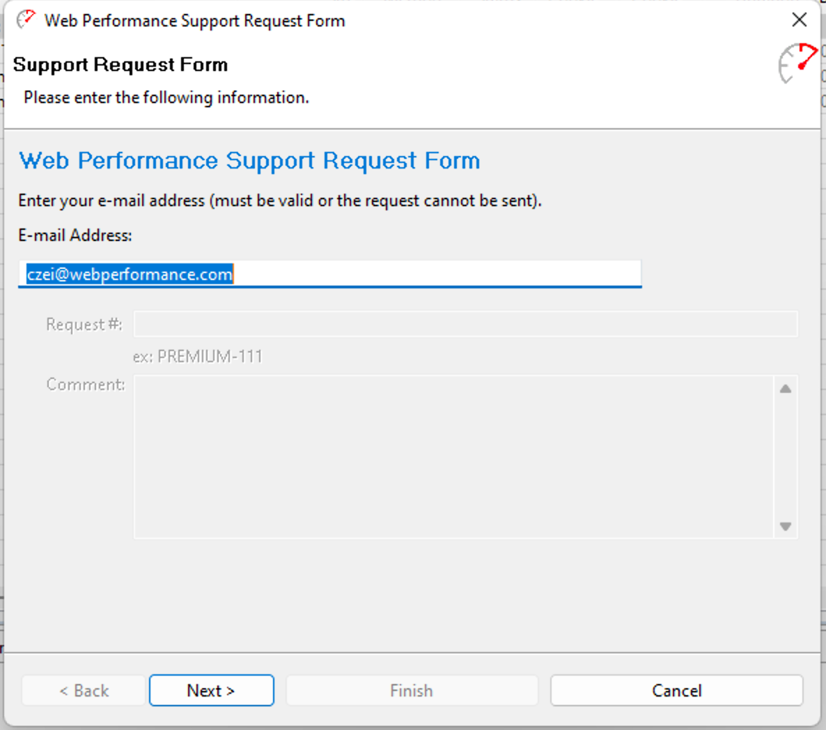
Task: Click the disabled Finish button
Action: point(412,690)
